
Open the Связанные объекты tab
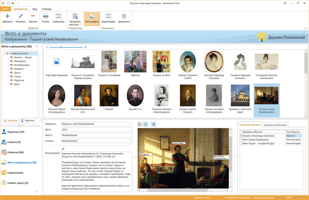(250, 125)
